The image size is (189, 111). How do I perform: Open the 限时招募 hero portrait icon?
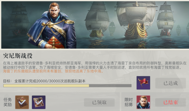coord(143,102)
